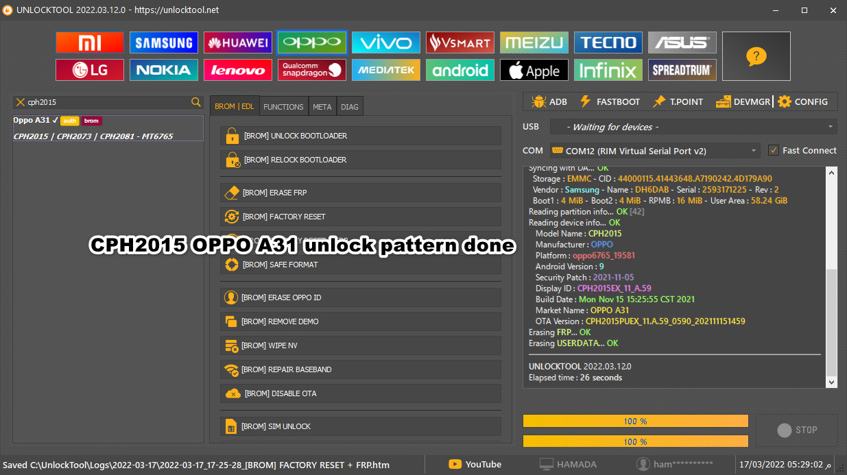Screen dimensions: 847x475
Task: Open the YouTube link in status bar
Action: click(475, 464)
